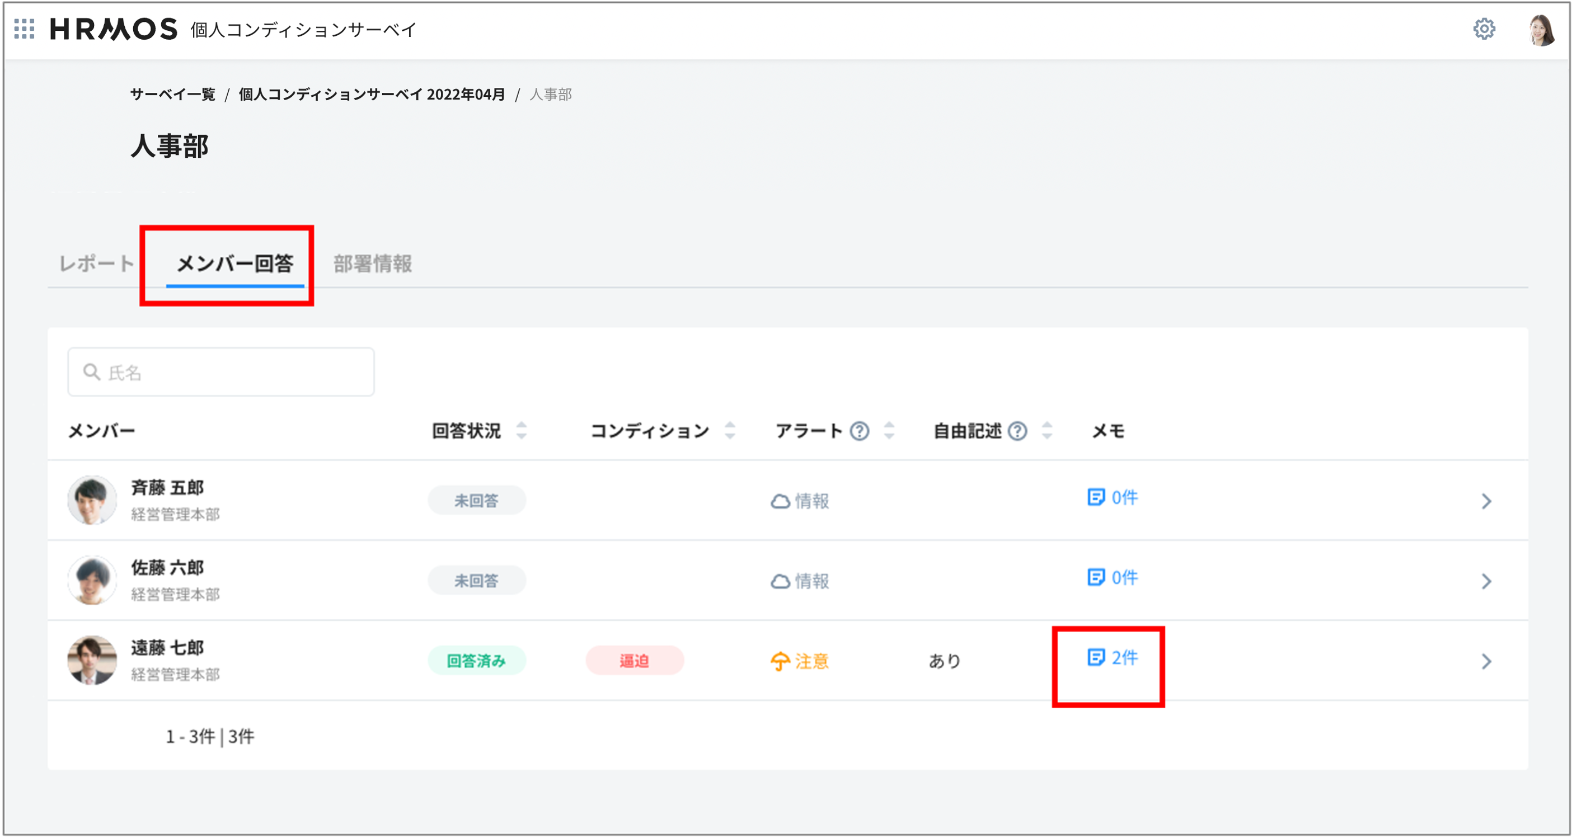Viewport: 1572px width, 838px height.
Task: Open the app grid launcher icon
Action: pos(25,29)
